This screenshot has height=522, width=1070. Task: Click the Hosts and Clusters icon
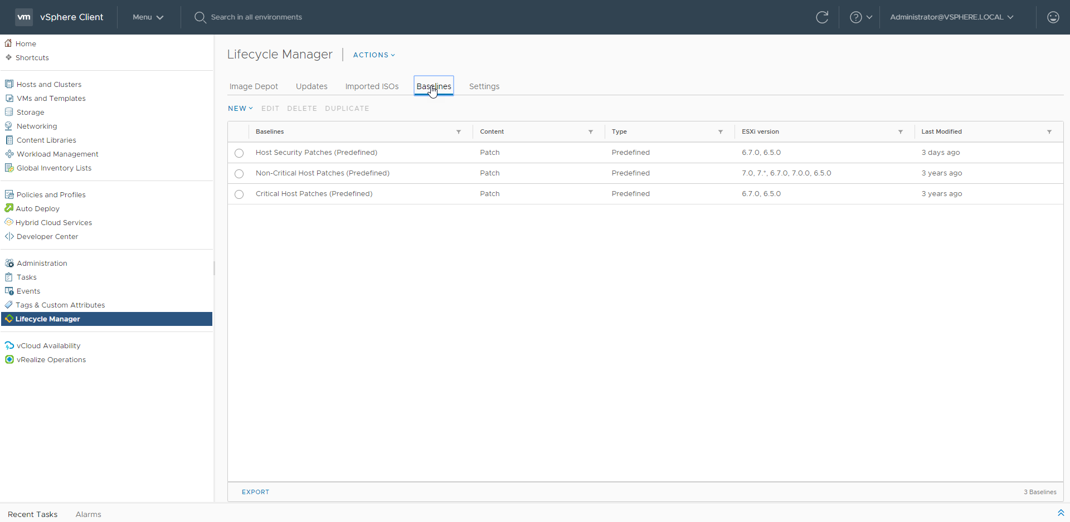click(x=9, y=84)
